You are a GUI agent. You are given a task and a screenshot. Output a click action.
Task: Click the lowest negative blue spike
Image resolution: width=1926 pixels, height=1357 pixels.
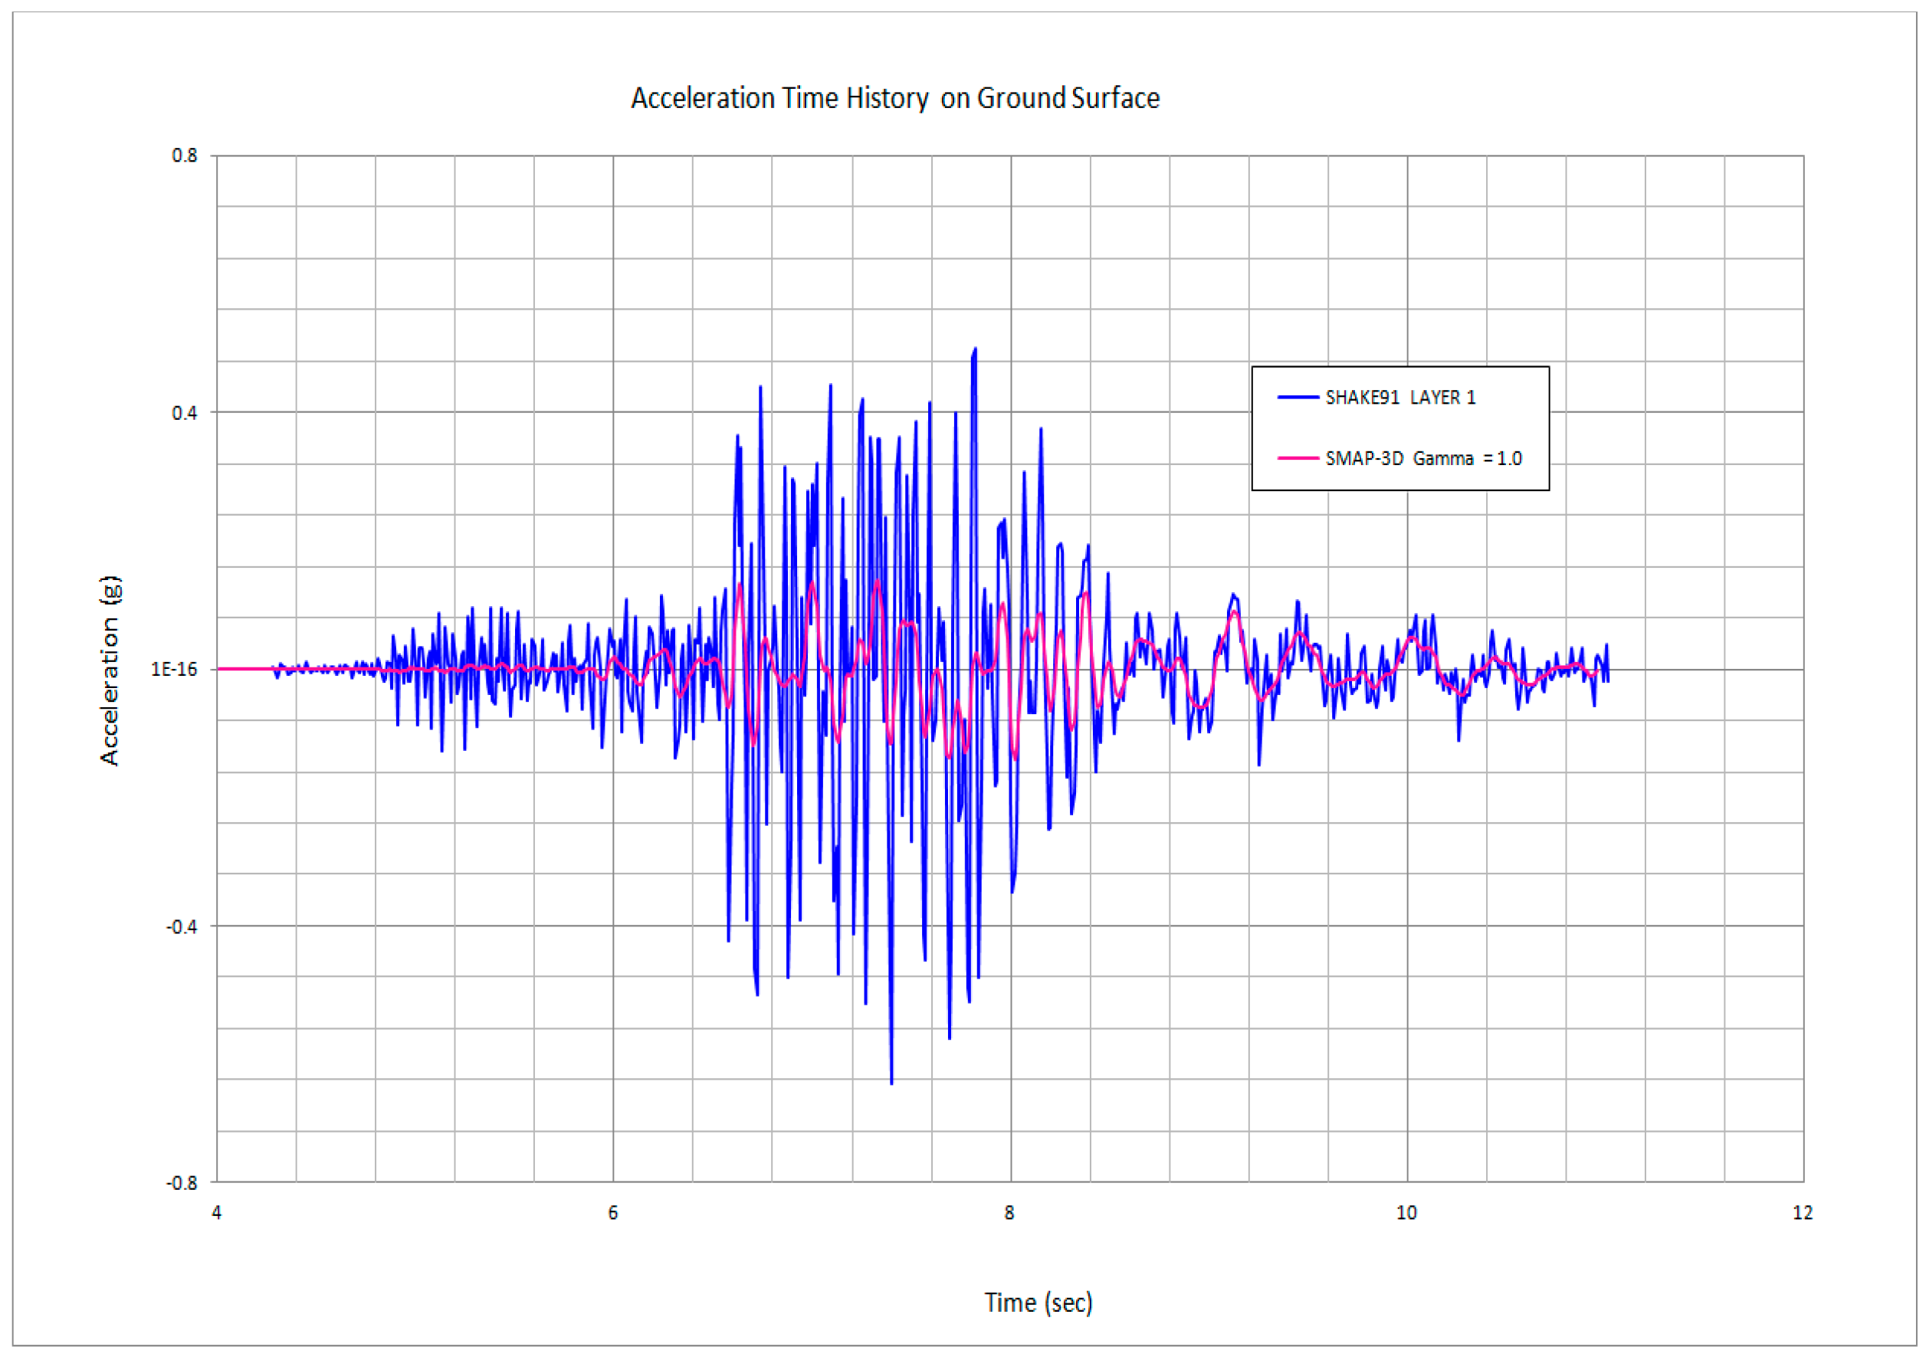891,1080
